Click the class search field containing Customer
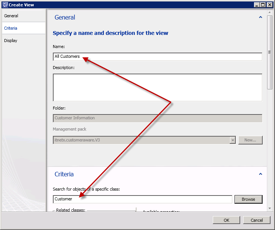 (x=142, y=199)
